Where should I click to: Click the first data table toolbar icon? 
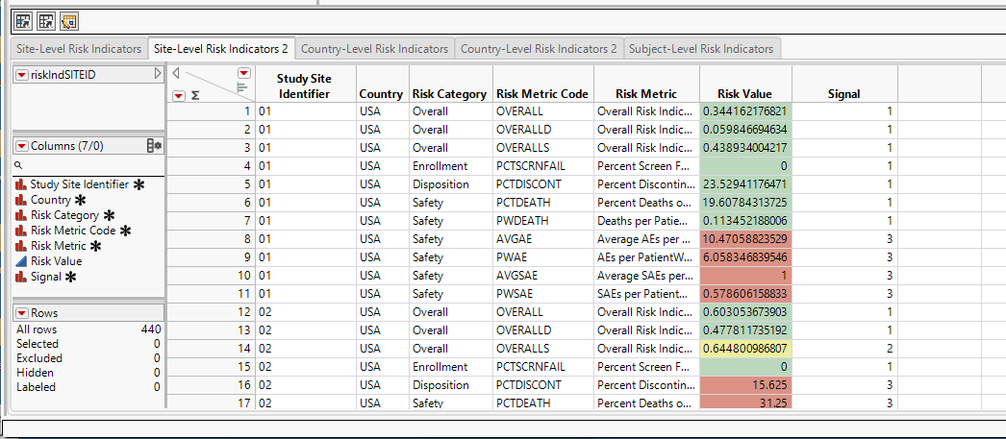click(x=22, y=20)
